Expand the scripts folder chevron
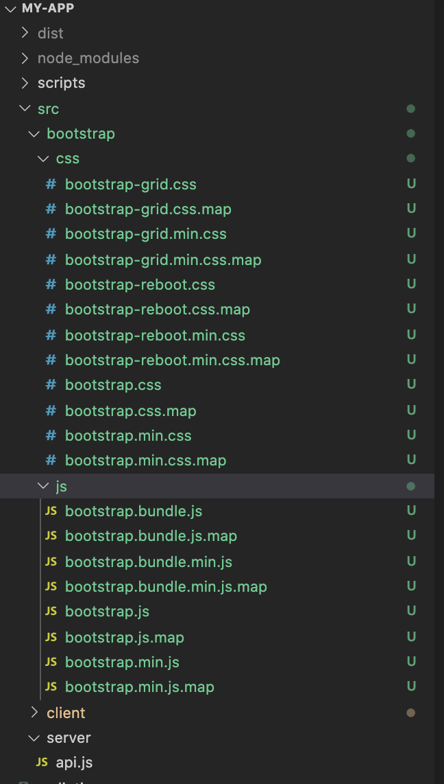 point(25,83)
